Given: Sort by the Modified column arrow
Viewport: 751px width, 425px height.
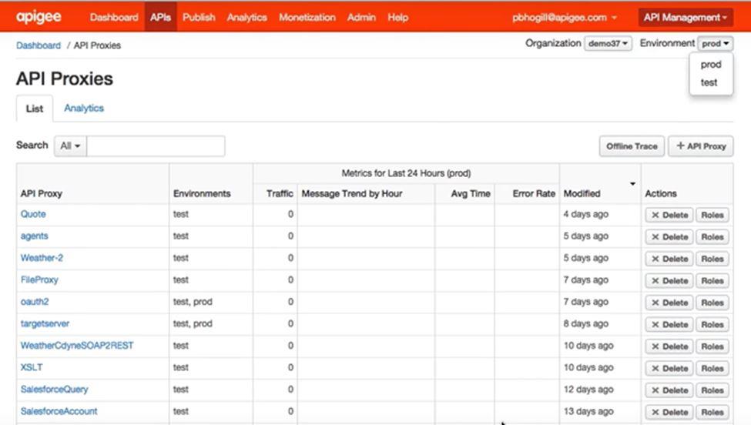Looking at the screenshot, I should click(x=632, y=184).
